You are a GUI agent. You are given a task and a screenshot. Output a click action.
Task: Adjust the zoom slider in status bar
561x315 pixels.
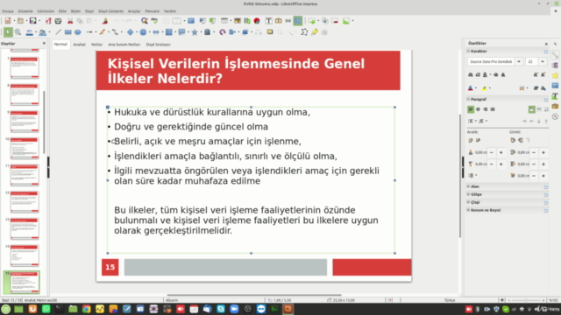coord(526,300)
